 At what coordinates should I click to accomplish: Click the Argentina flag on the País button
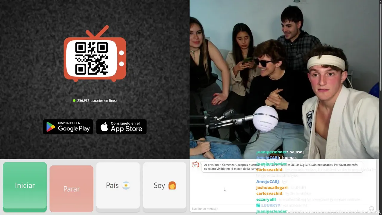[x=126, y=185]
